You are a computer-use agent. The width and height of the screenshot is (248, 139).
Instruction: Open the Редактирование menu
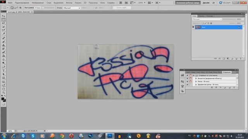[x=22, y=3]
